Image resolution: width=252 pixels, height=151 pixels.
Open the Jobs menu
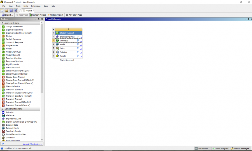(46, 6)
